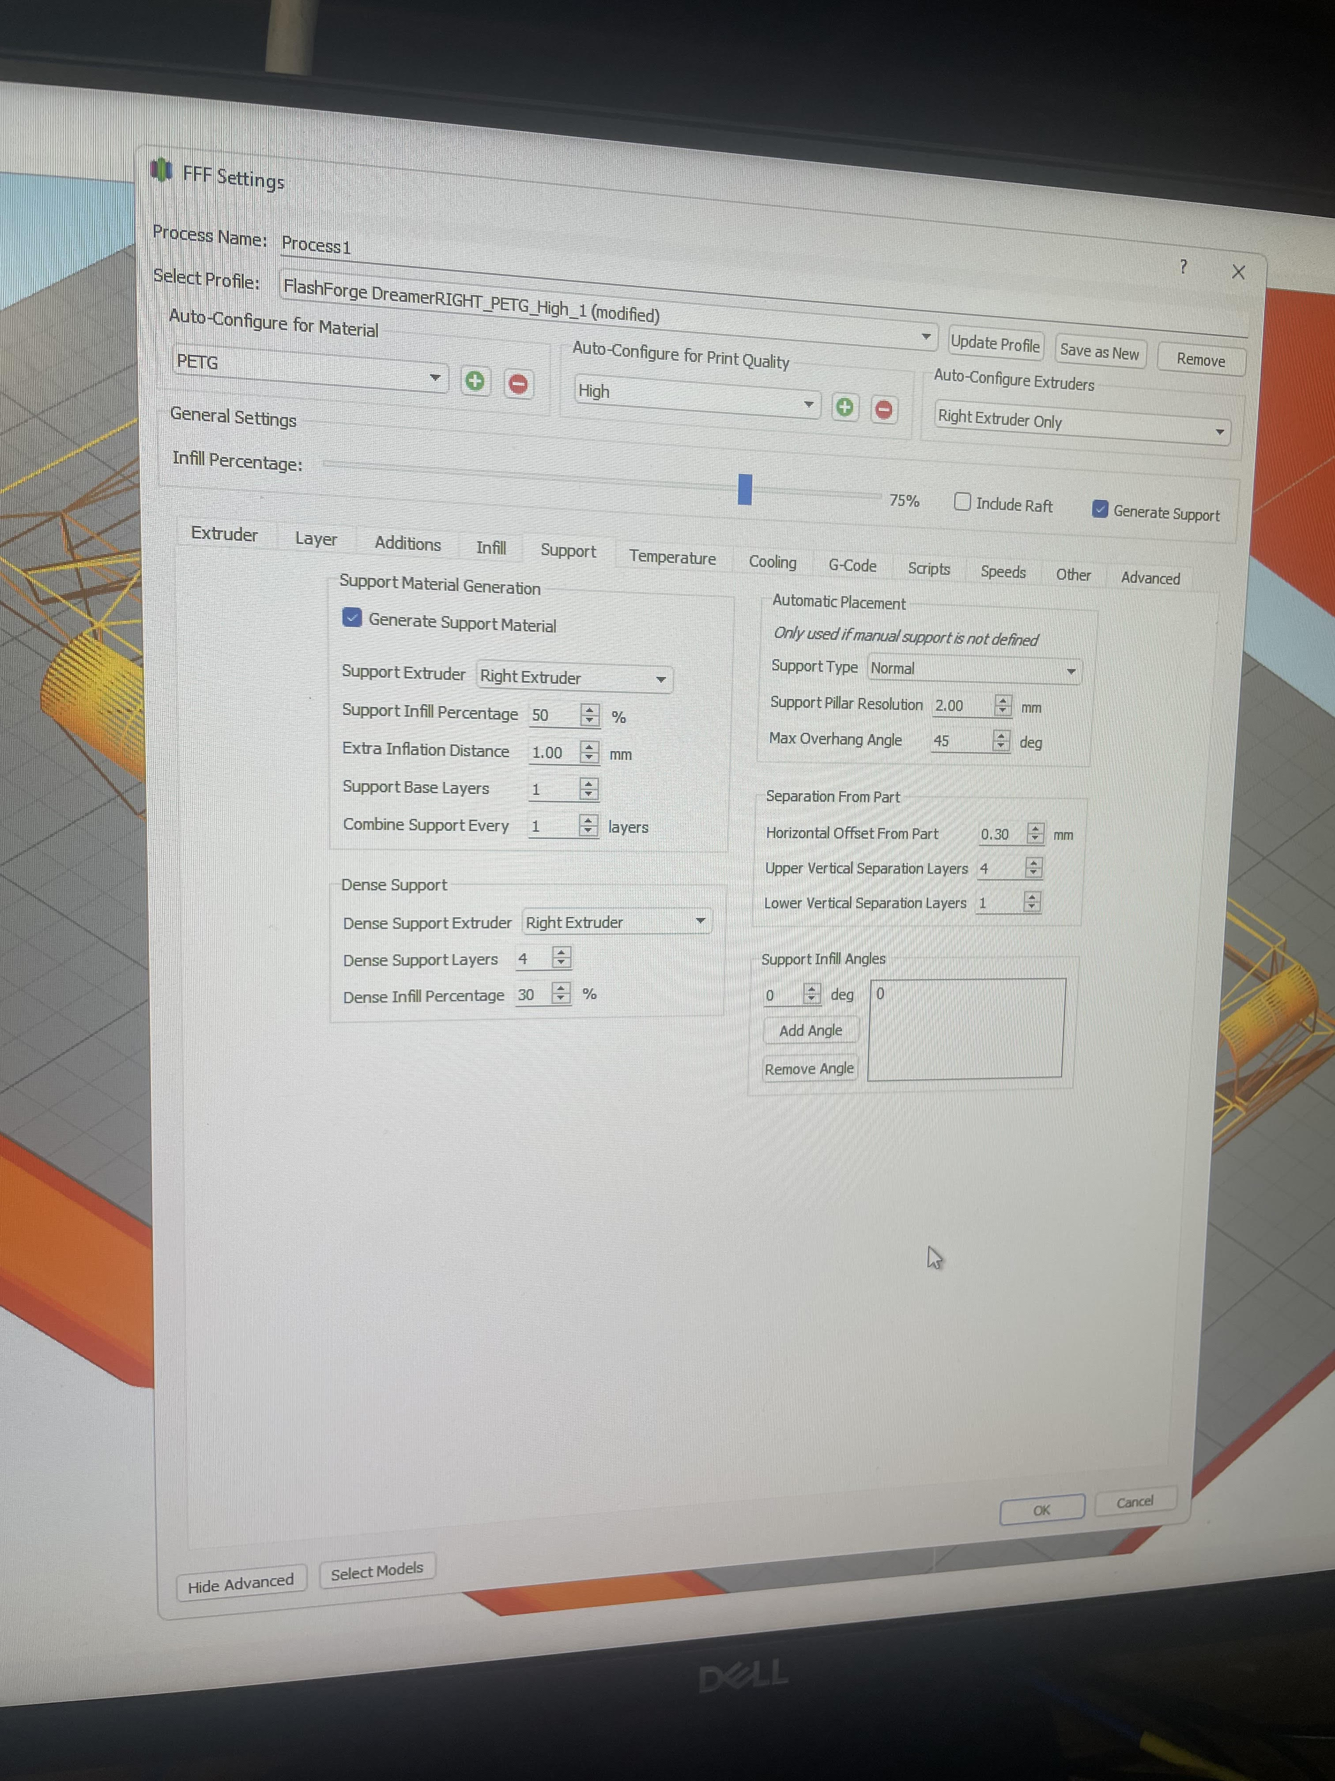Select the 0 entry in infill angles list
The width and height of the screenshot is (1335, 1781).
point(880,993)
